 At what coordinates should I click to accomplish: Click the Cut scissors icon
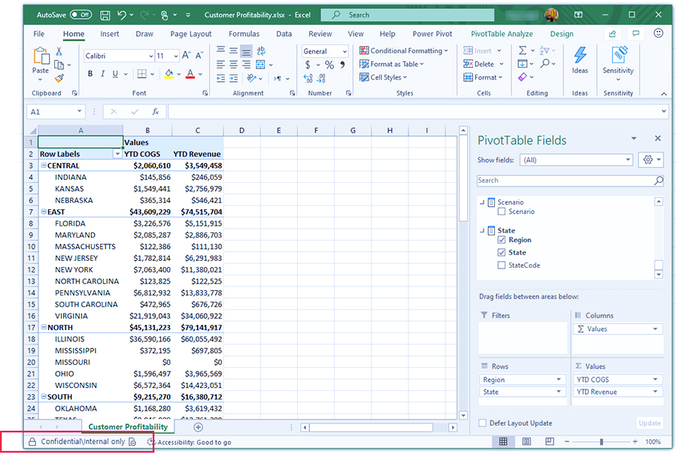tap(59, 51)
